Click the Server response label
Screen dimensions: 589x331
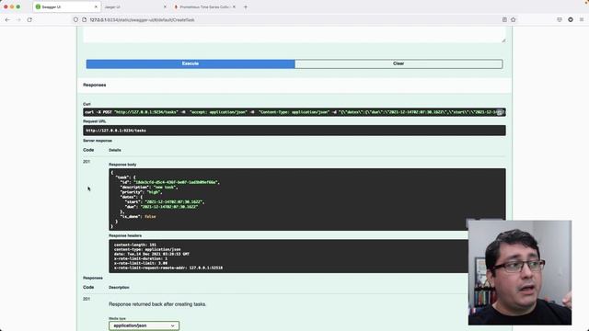click(98, 141)
